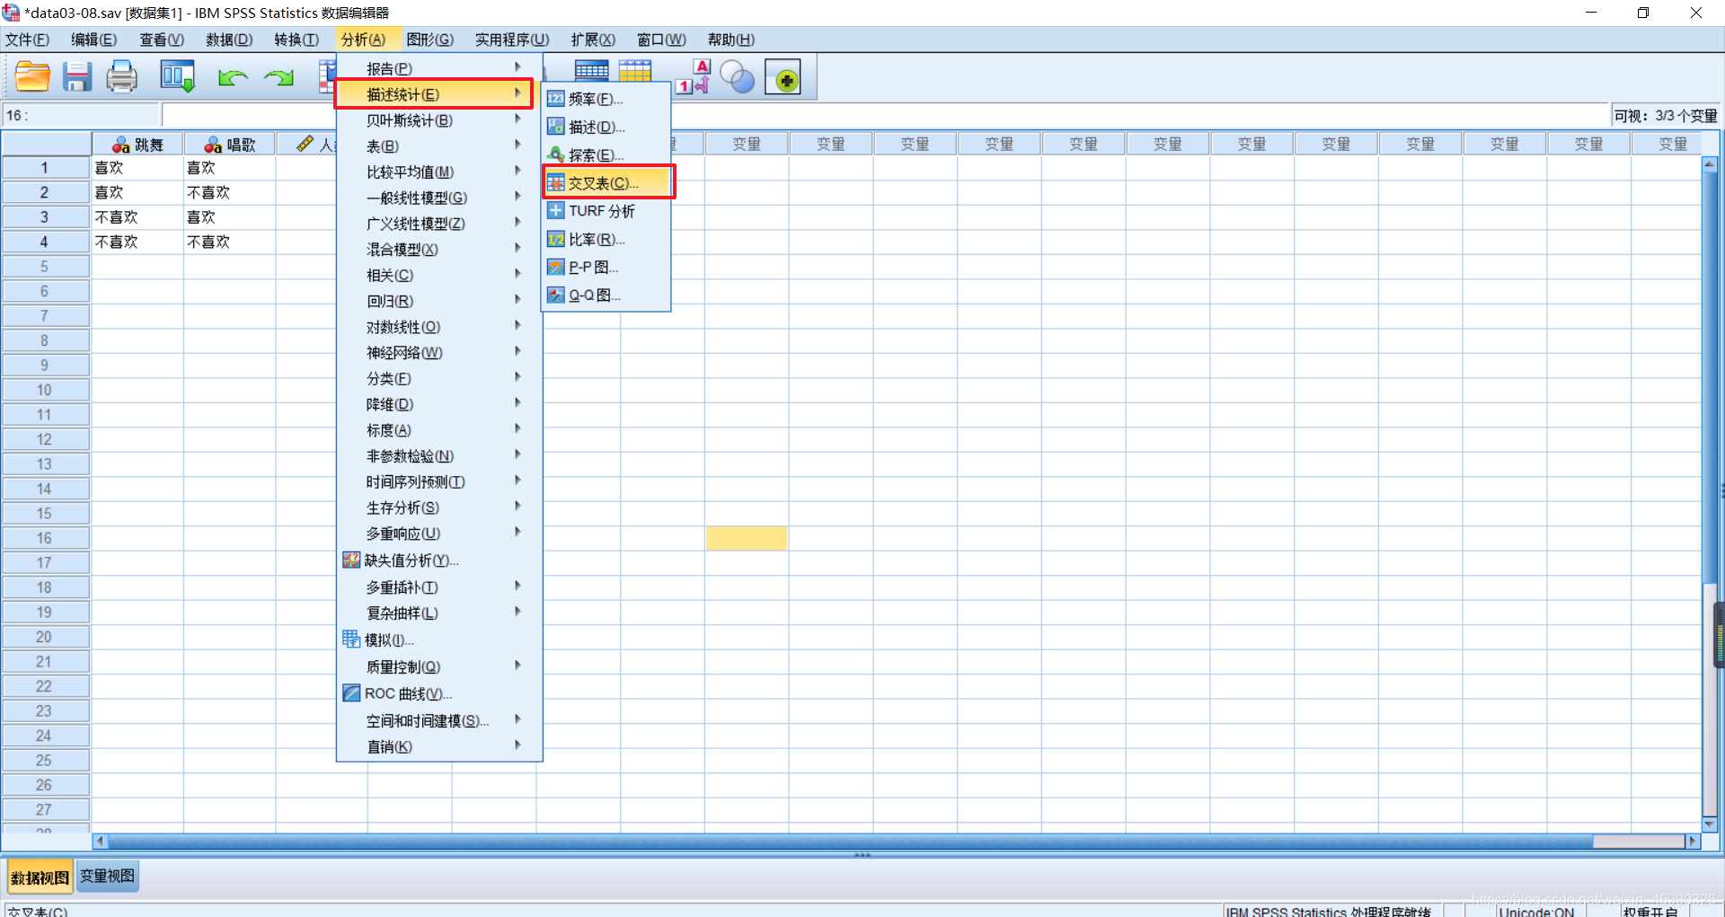Screen dimensions: 1725x917
Task: Open data file folder icon
Action: point(32,77)
